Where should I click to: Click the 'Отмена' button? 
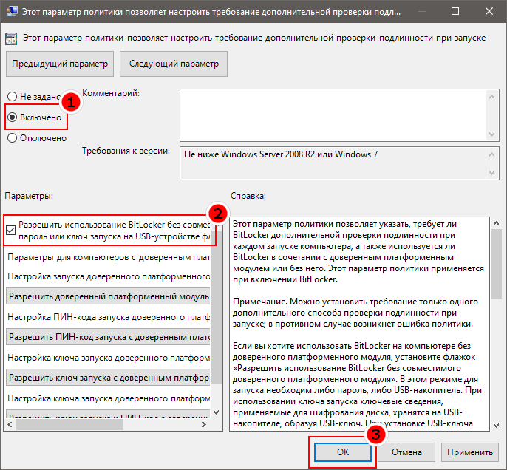coord(406,452)
